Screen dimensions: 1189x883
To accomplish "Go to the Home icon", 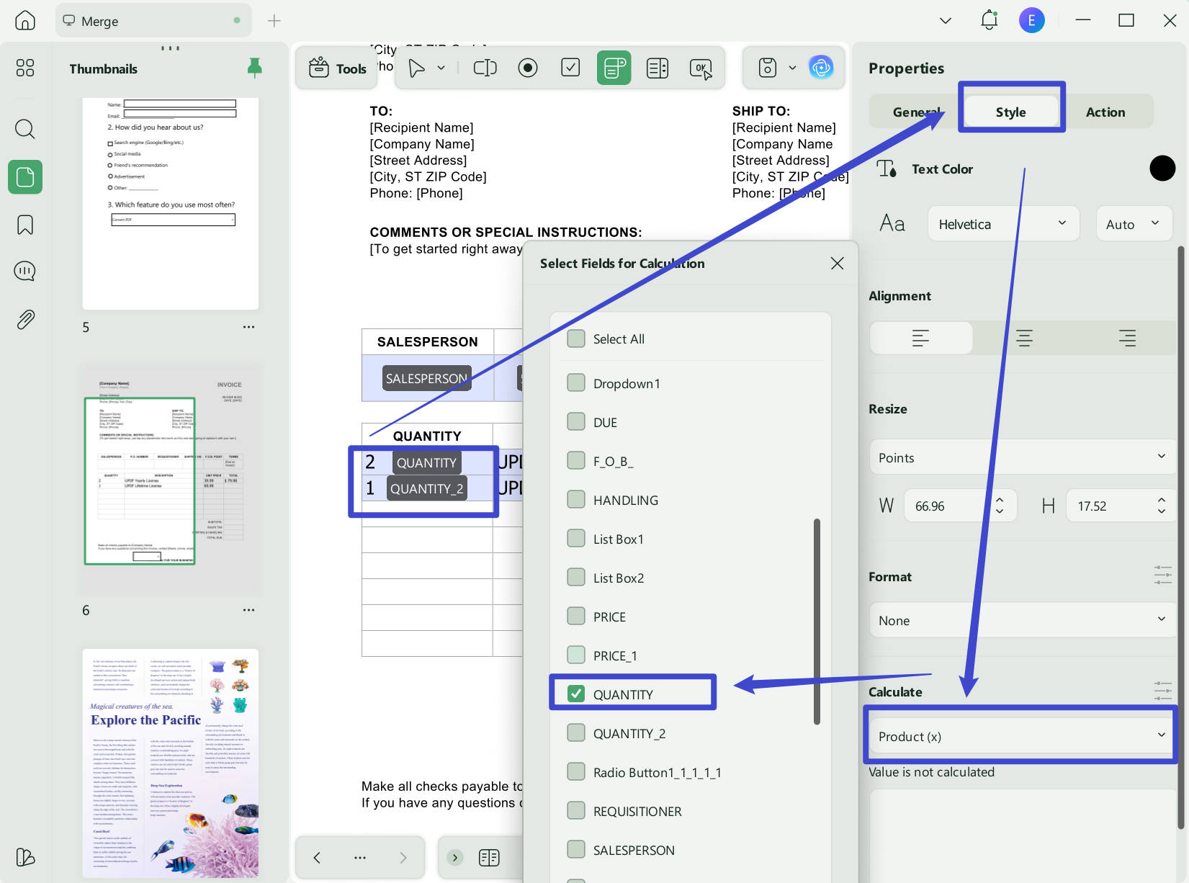I will click(25, 20).
